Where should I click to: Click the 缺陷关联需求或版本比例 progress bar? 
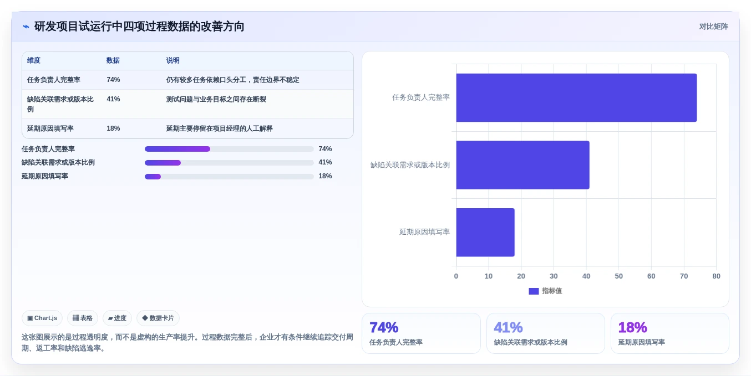229,163
